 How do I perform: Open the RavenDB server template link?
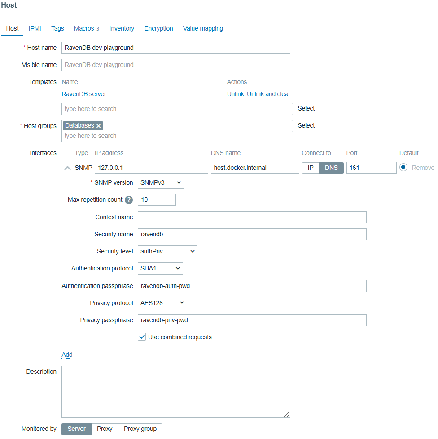coord(84,94)
